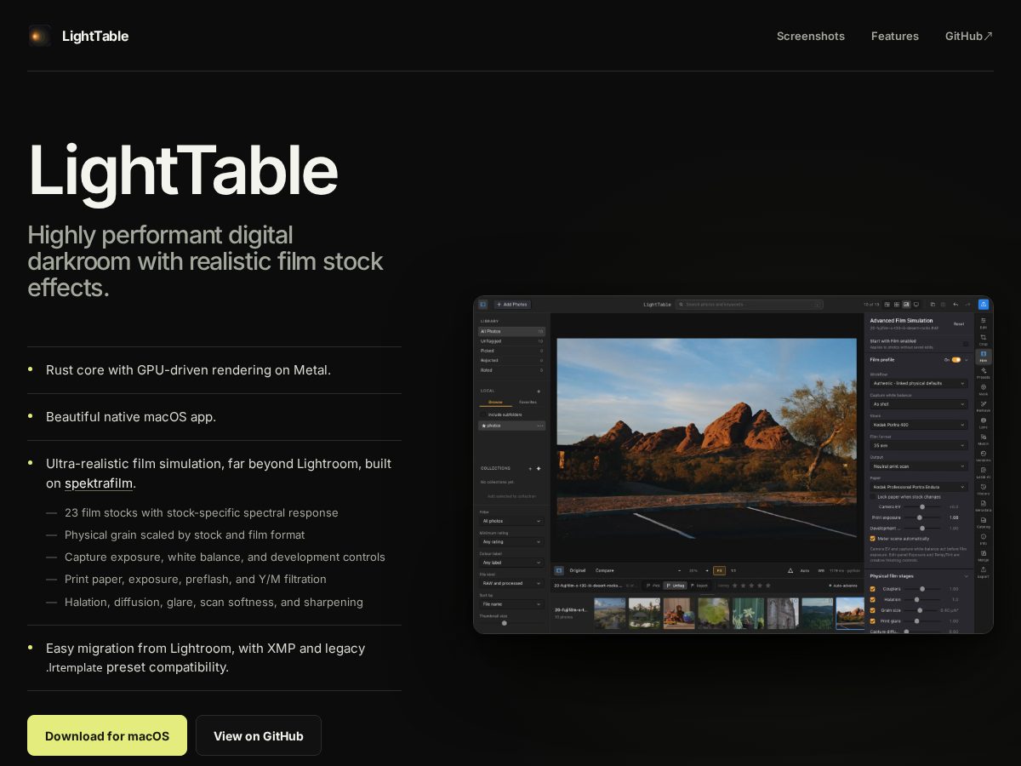
Task: Open the Match panel icon
Action: (984, 437)
